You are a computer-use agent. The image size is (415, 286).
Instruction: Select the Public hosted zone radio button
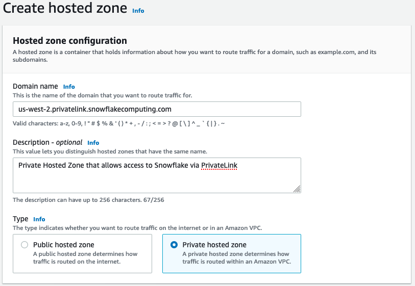click(25, 245)
